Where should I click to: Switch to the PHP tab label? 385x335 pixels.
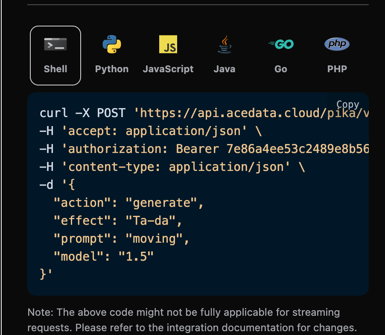[x=337, y=69]
